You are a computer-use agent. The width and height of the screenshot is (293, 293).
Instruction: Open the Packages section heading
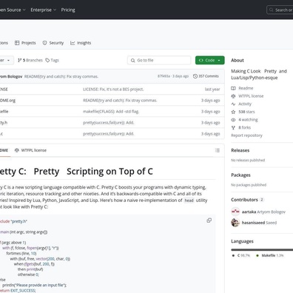(240, 175)
